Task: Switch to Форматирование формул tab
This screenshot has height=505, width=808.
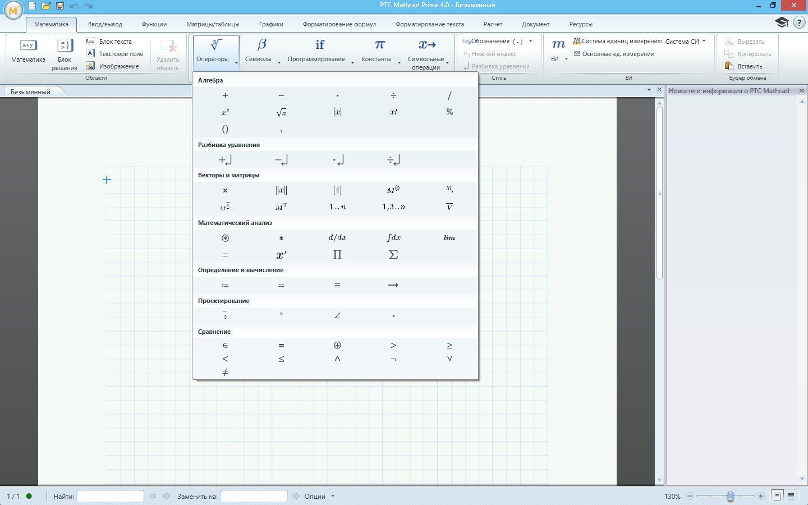Action: point(339,24)
